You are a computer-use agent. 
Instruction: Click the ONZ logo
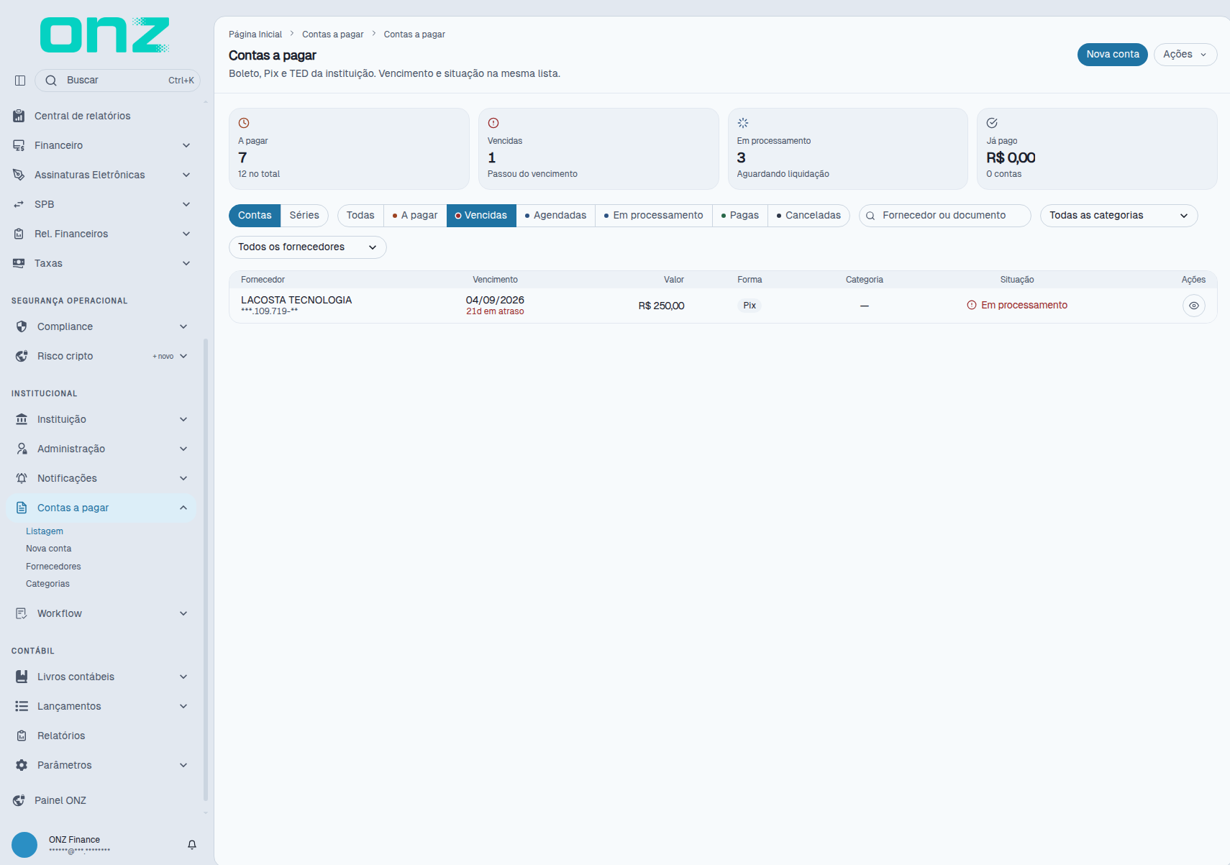click(105, 35)
